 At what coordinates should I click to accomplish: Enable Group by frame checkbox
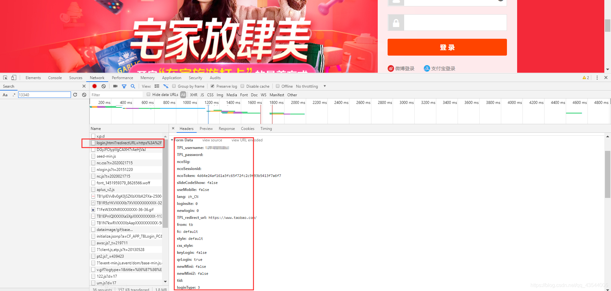point(174,86)
